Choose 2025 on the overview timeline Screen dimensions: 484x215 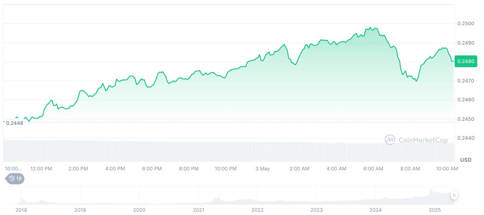point(434,210)
